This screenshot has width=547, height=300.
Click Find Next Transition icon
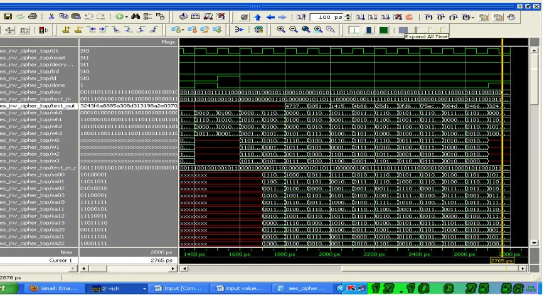click(104, 30)
